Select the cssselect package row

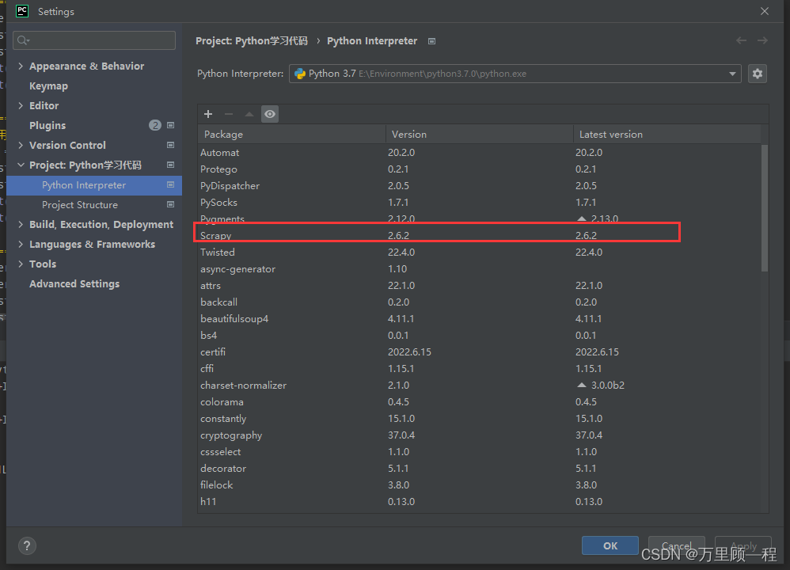(479, 451)
